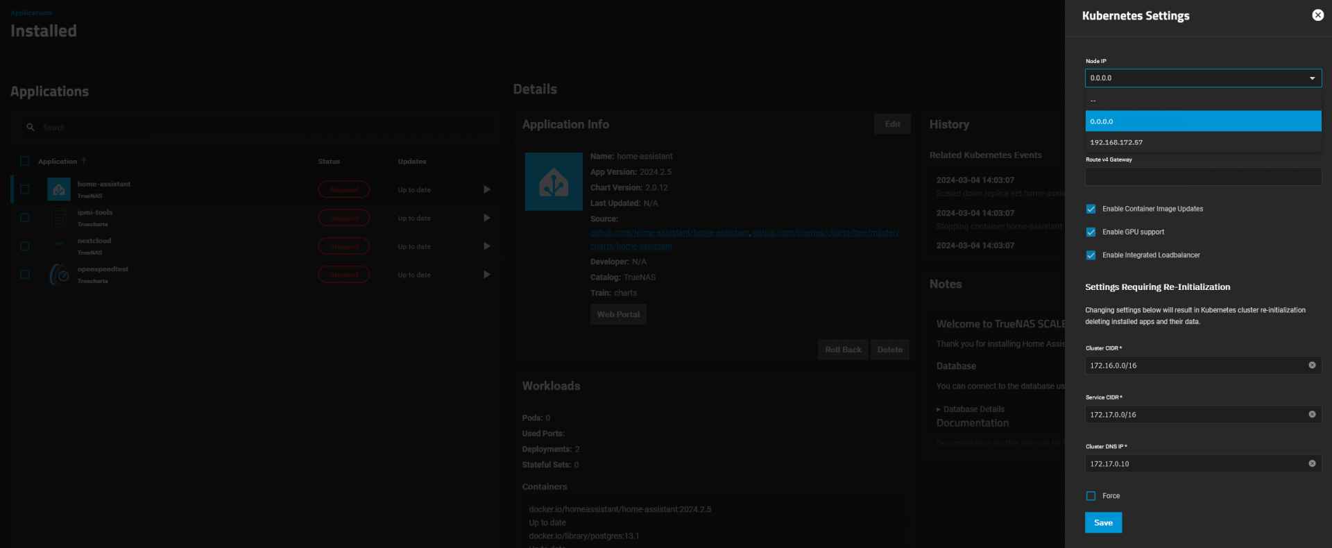This screenshot has width=1332, height=548.
Task: Check the Force checkbox
Action: [x=1091, y=496]
